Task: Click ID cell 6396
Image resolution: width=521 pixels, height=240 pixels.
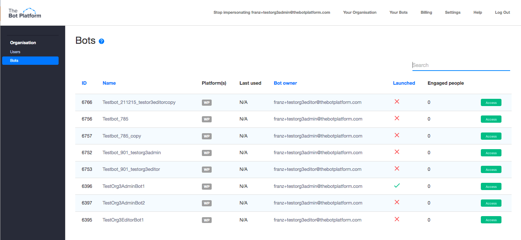Action: [x=87, y=186]
